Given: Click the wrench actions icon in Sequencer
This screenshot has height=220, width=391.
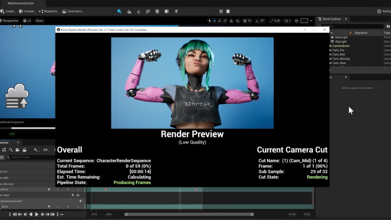Looking at the screenshot, I should [36, 150].
